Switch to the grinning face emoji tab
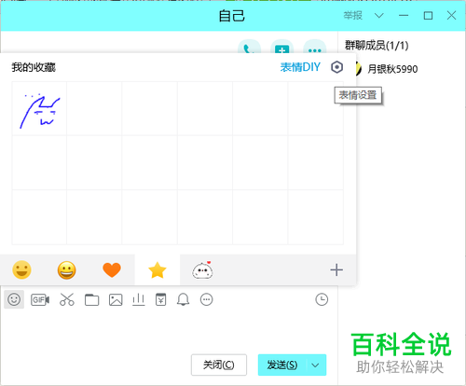The height and width of the screenshot is (386, 466). (x=67, y=269)
